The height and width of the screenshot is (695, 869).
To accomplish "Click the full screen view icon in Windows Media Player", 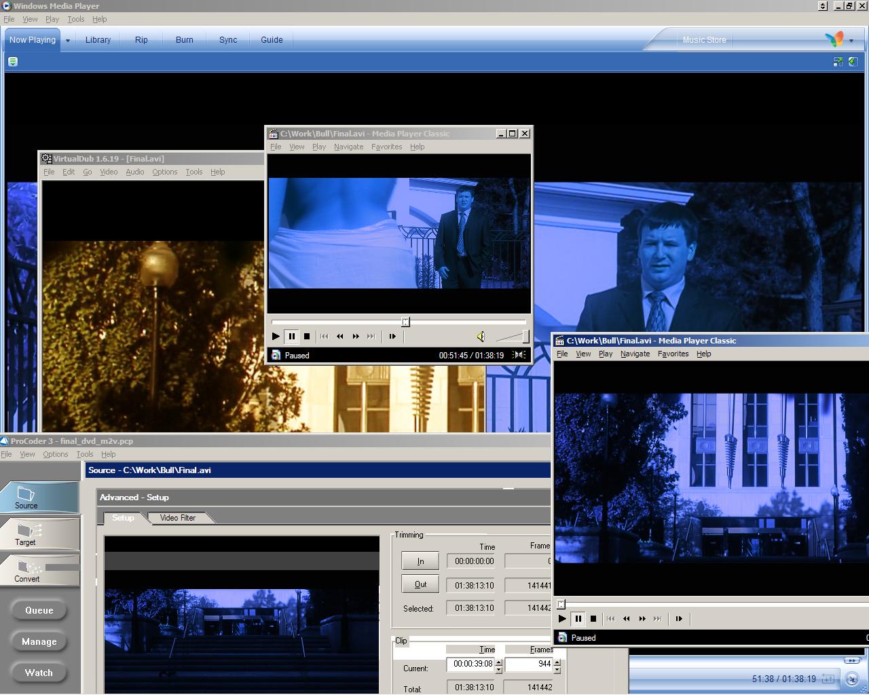I will coord(838,62).
